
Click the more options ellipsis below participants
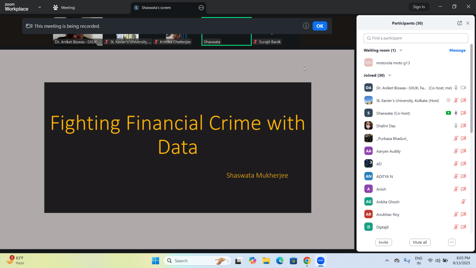point(451,242)
